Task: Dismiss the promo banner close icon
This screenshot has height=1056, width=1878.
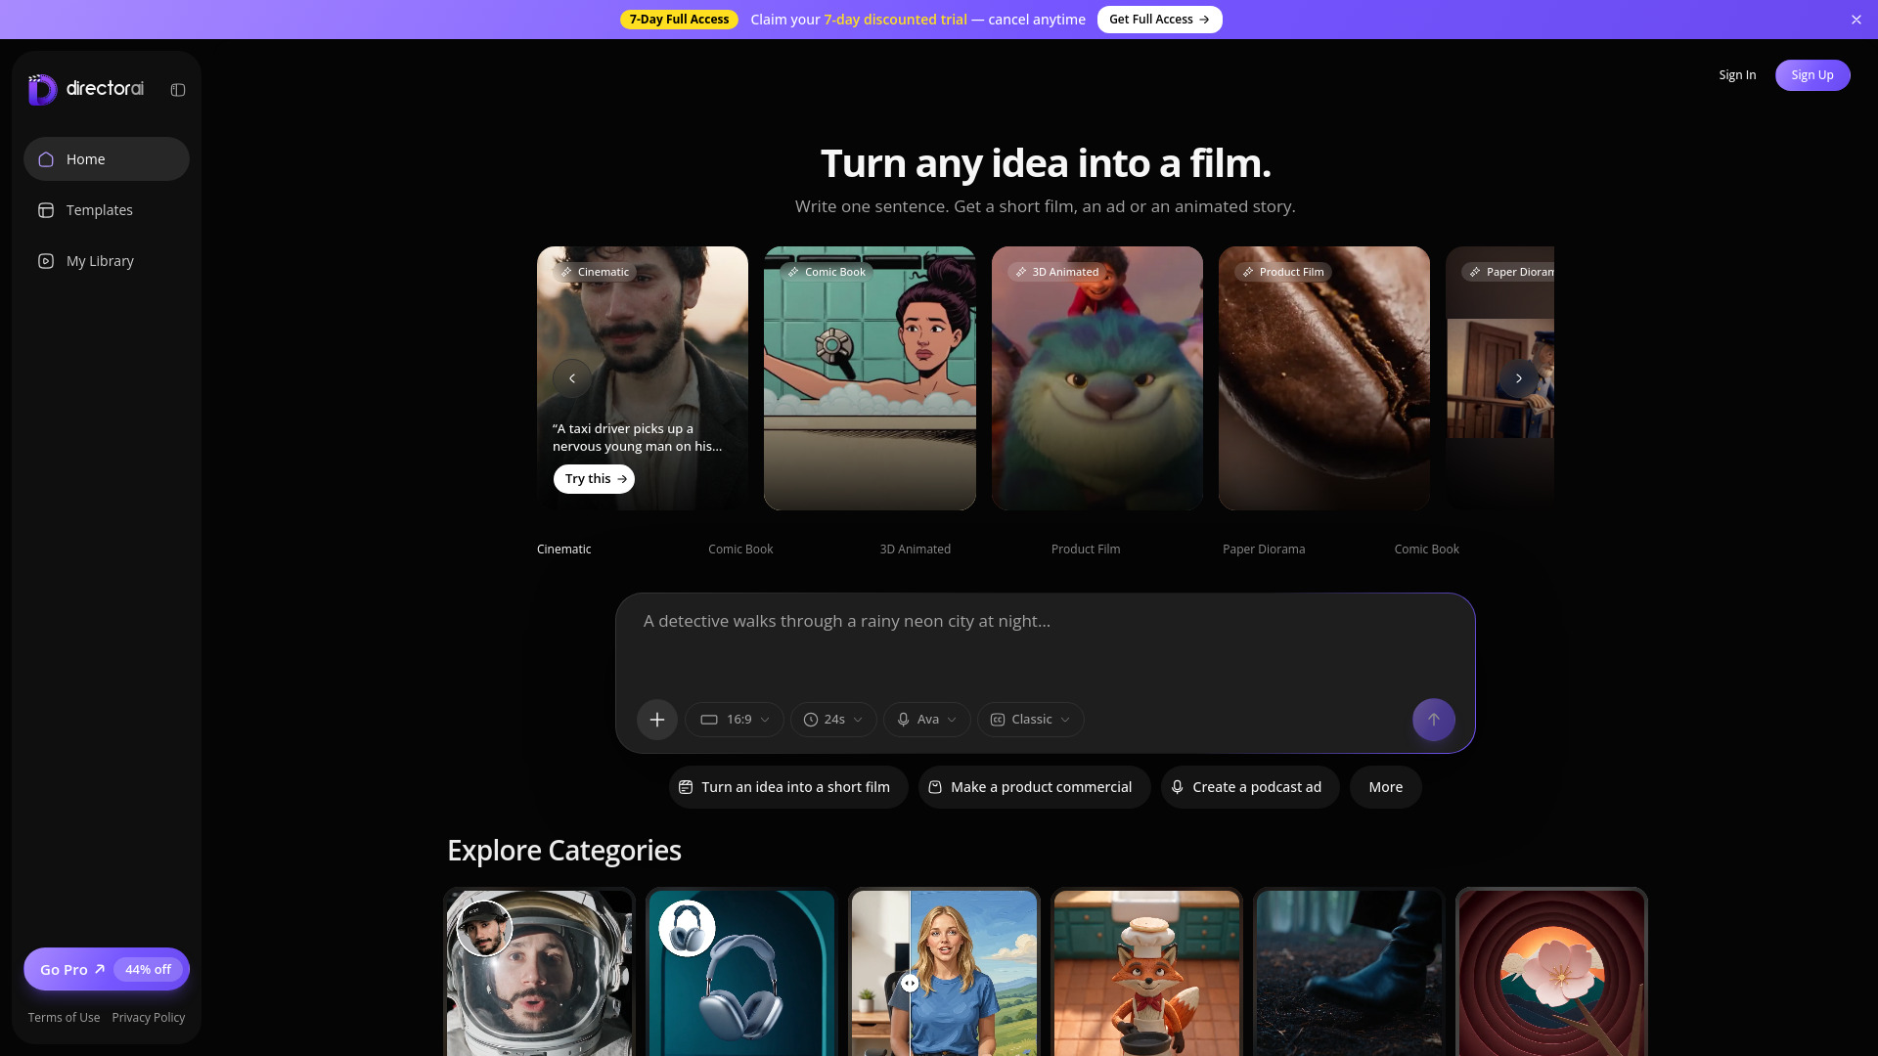Action: coord(1856,20)
